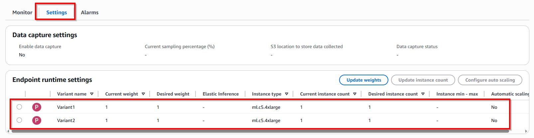Open the Settings tab
534x138 pixels.
pos(57,12)
